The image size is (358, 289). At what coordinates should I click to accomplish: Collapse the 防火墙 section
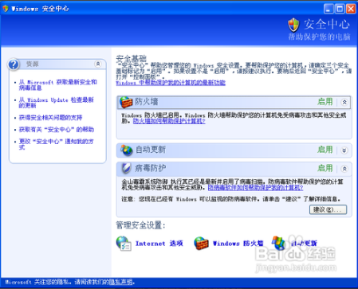tap(344, 102)
